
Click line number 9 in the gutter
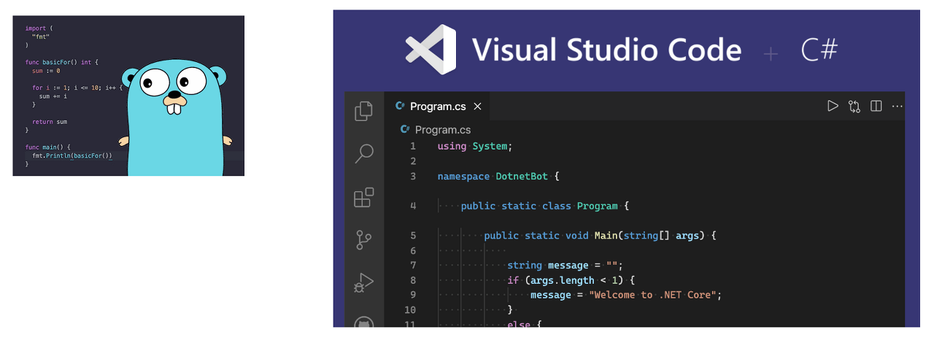tap(413, 295)
